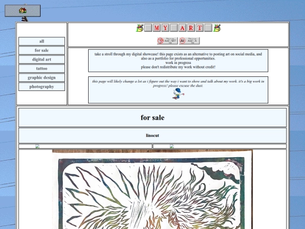Open the "digital art" category
This screenshot has height=229, width=305.
click(42, 59)
